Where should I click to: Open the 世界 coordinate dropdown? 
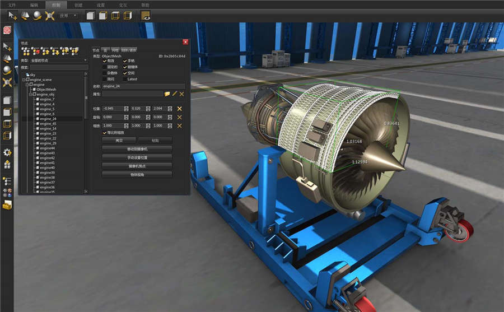pyautogui.click(x=68, y=16)
